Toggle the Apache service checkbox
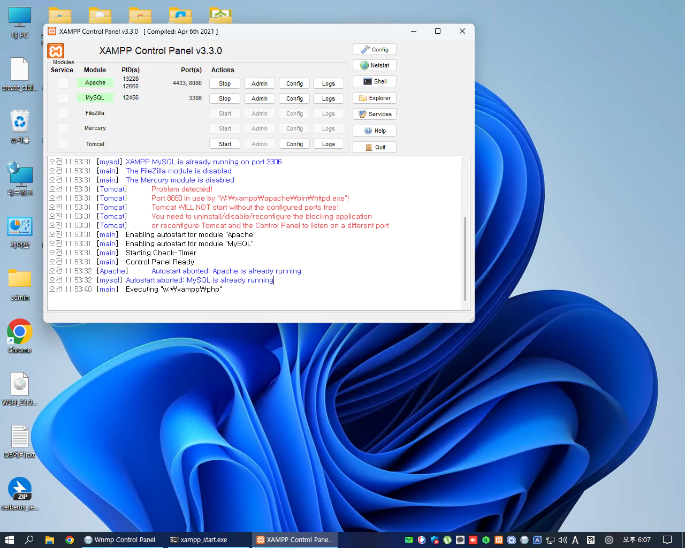685x548 pixels. coord(63,83)
